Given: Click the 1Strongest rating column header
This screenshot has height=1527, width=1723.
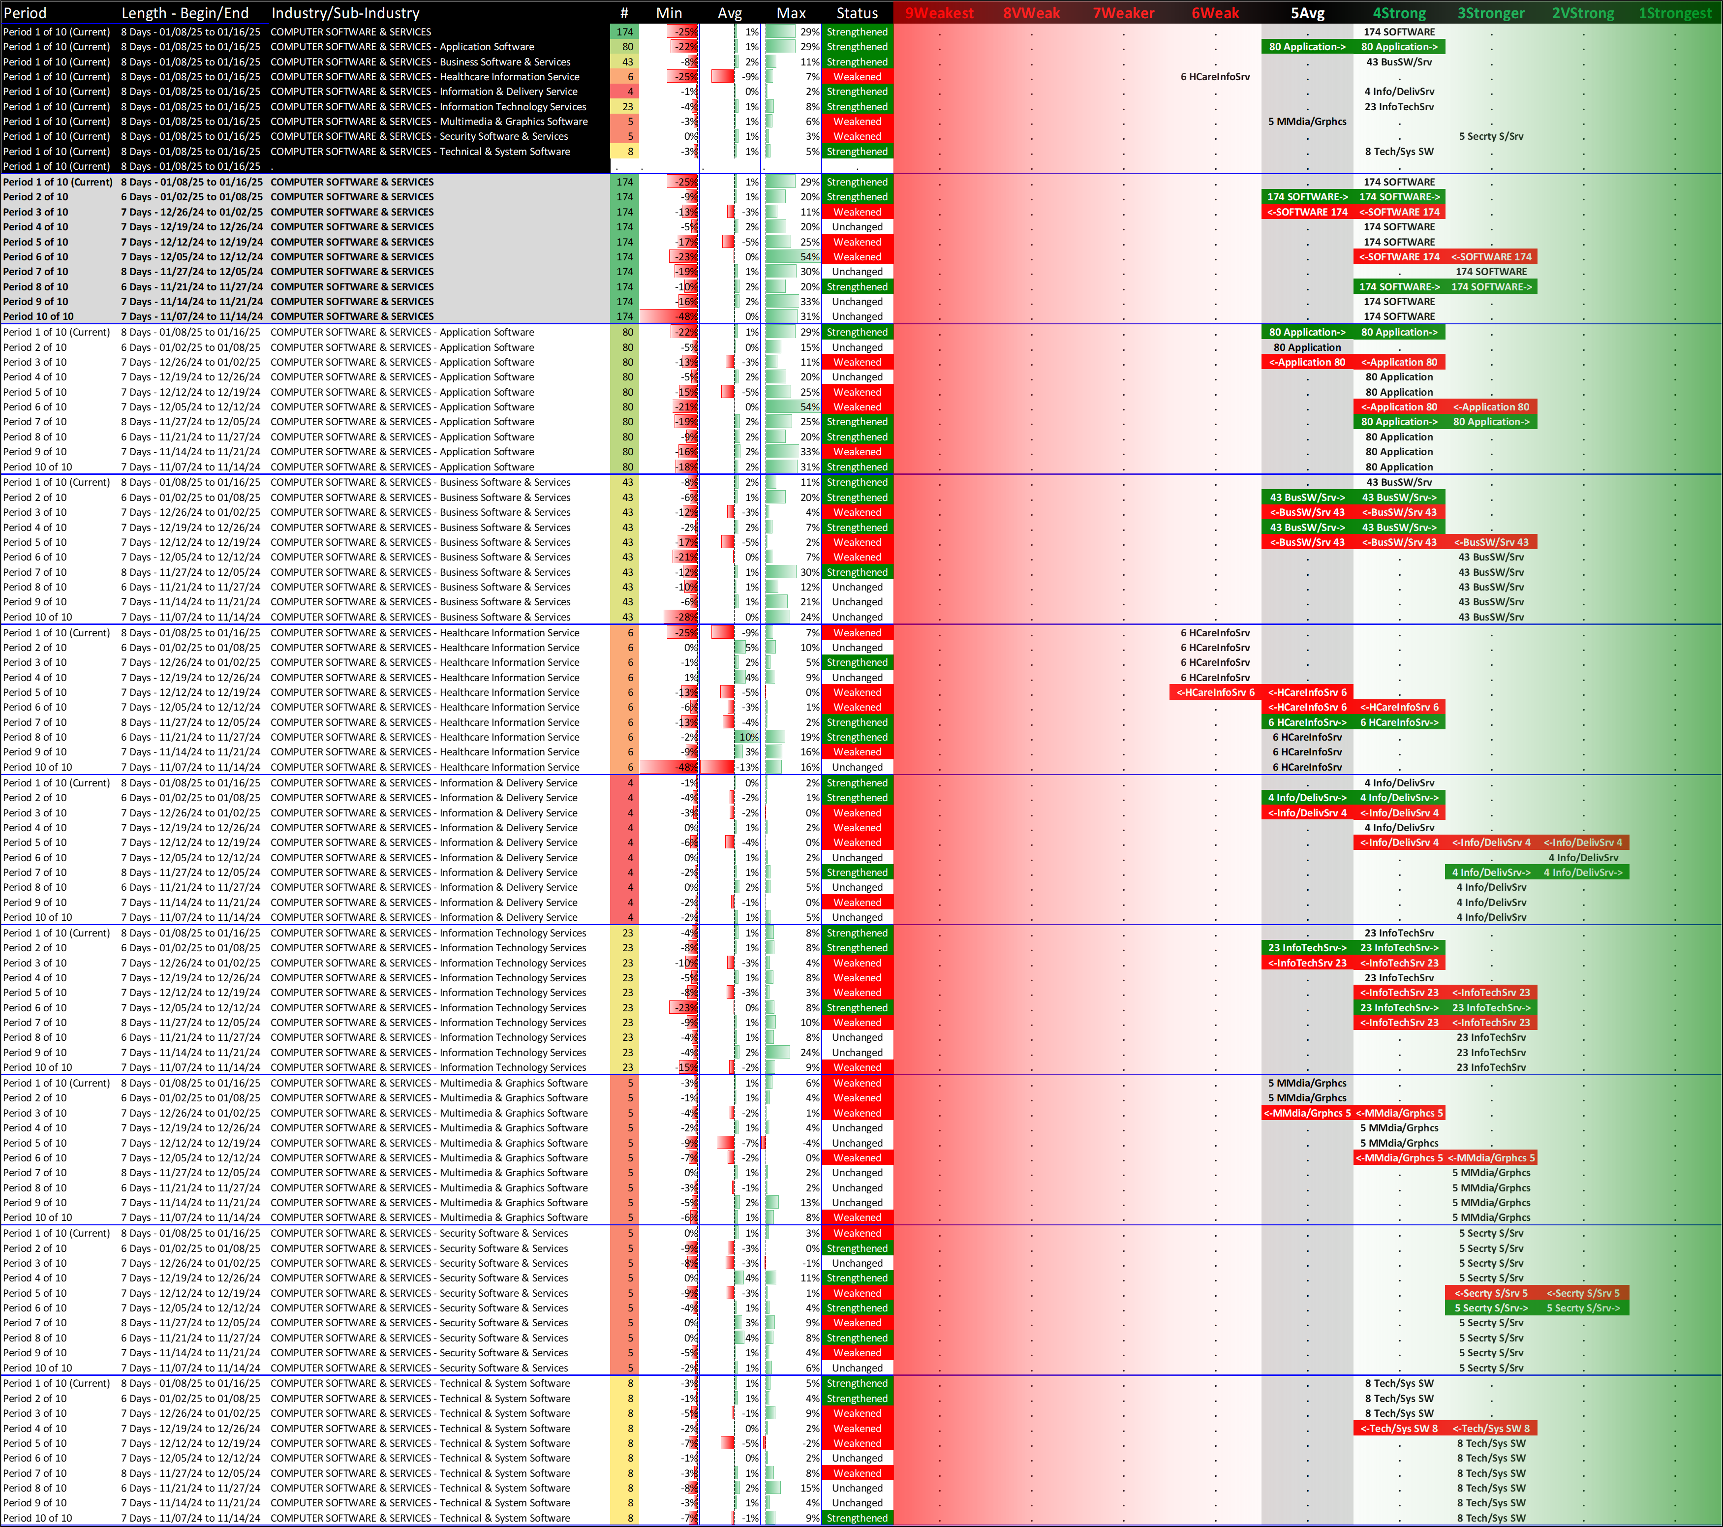Looking at the screenshot, I should pos(1675,13).
